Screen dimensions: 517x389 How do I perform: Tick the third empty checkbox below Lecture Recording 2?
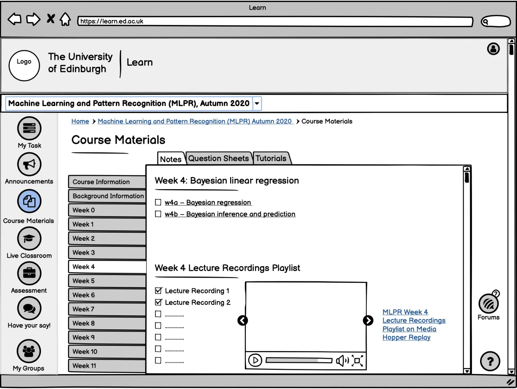pyautogui.click(x=158, y=337)
